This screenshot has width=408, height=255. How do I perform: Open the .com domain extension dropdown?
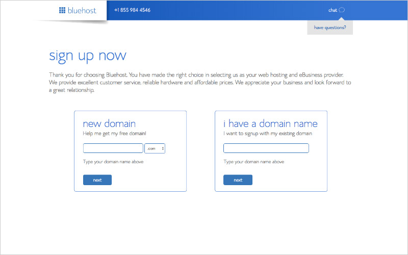(155, 148)
